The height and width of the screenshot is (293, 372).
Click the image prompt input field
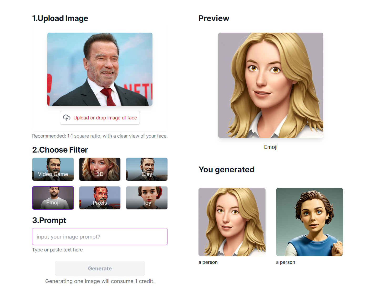pyautogui.click(x=100, y=236)
